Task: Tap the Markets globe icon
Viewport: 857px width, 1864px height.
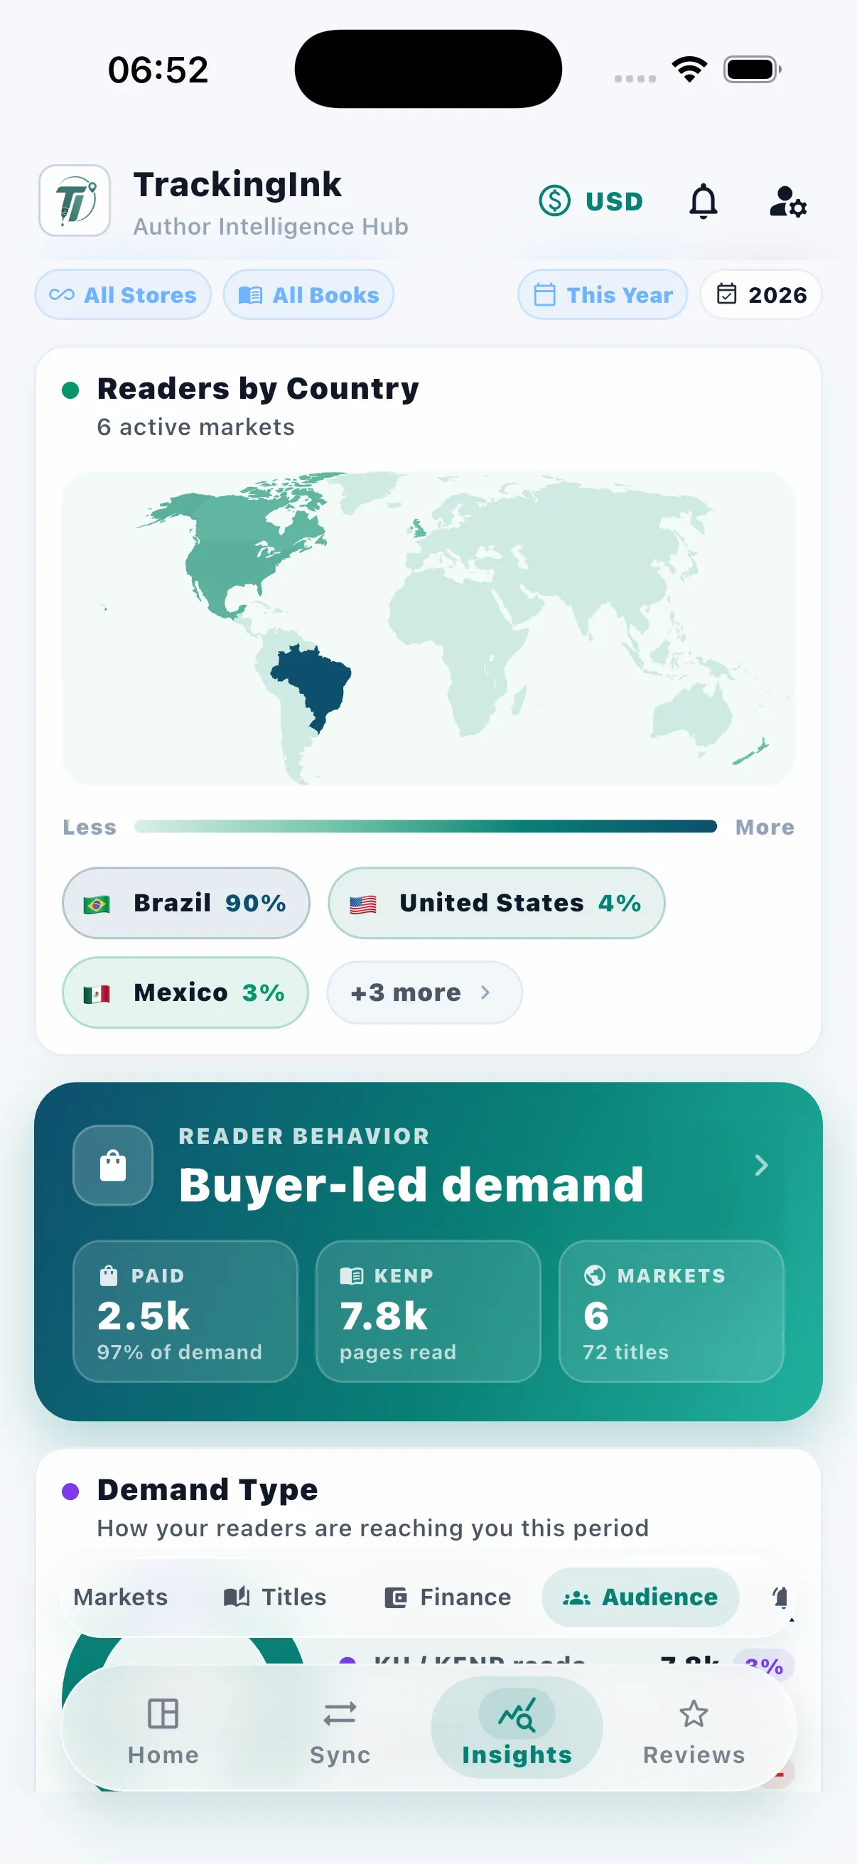Action: pos(595,1275)
